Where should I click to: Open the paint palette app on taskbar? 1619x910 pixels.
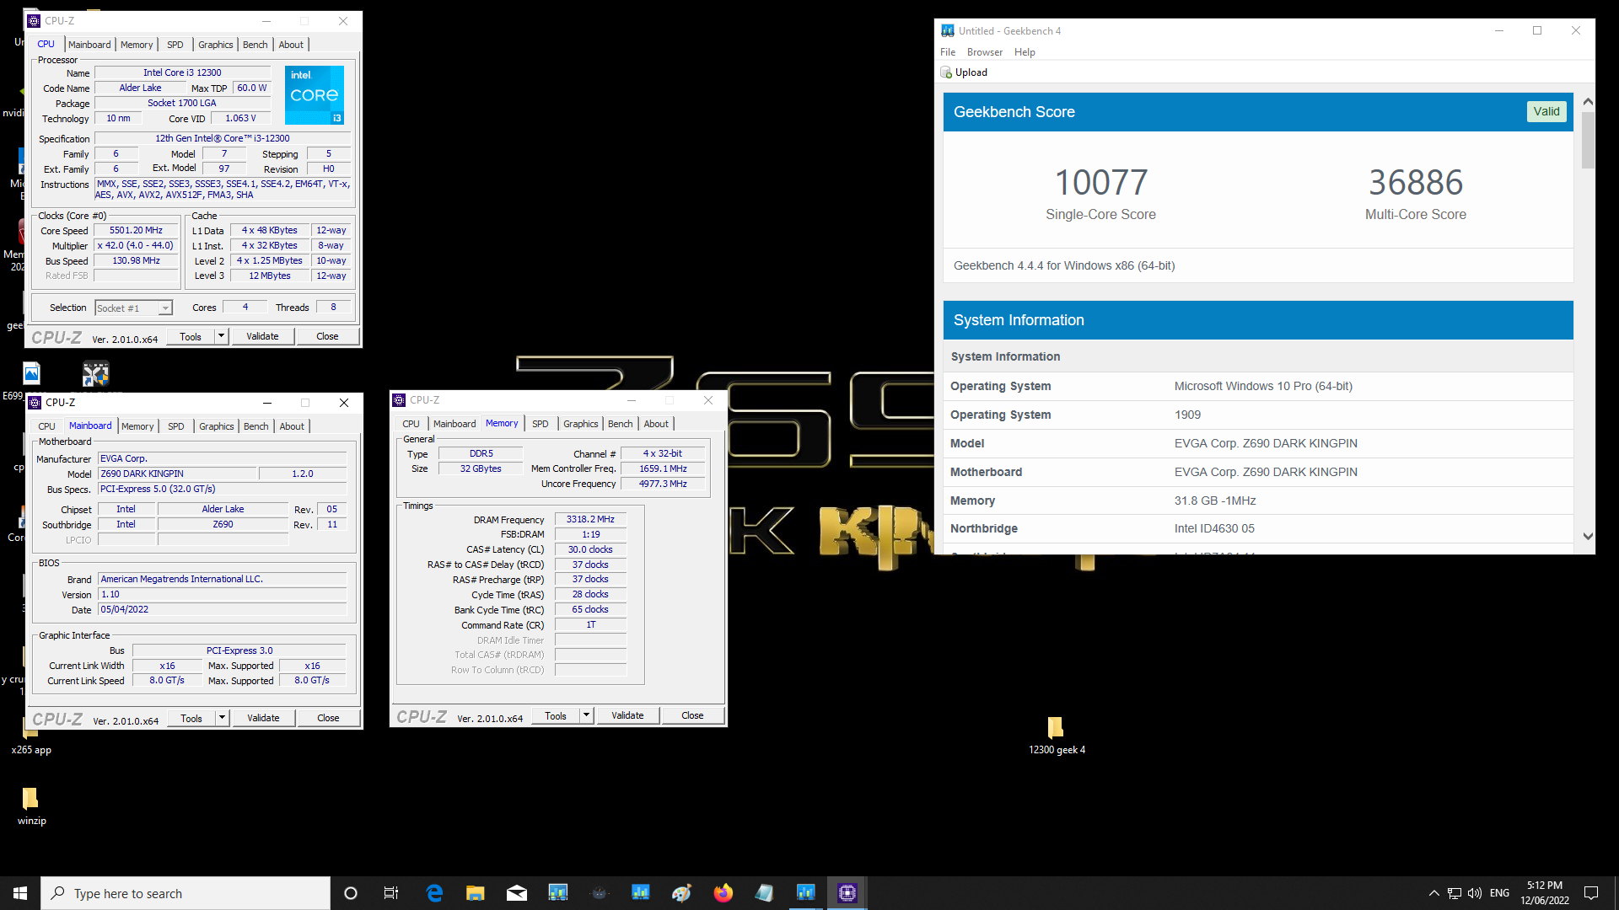[682, 893]
